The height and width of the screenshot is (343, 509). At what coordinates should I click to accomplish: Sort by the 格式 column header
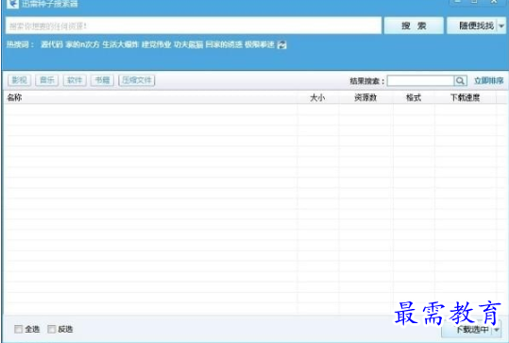pos(414,97)
